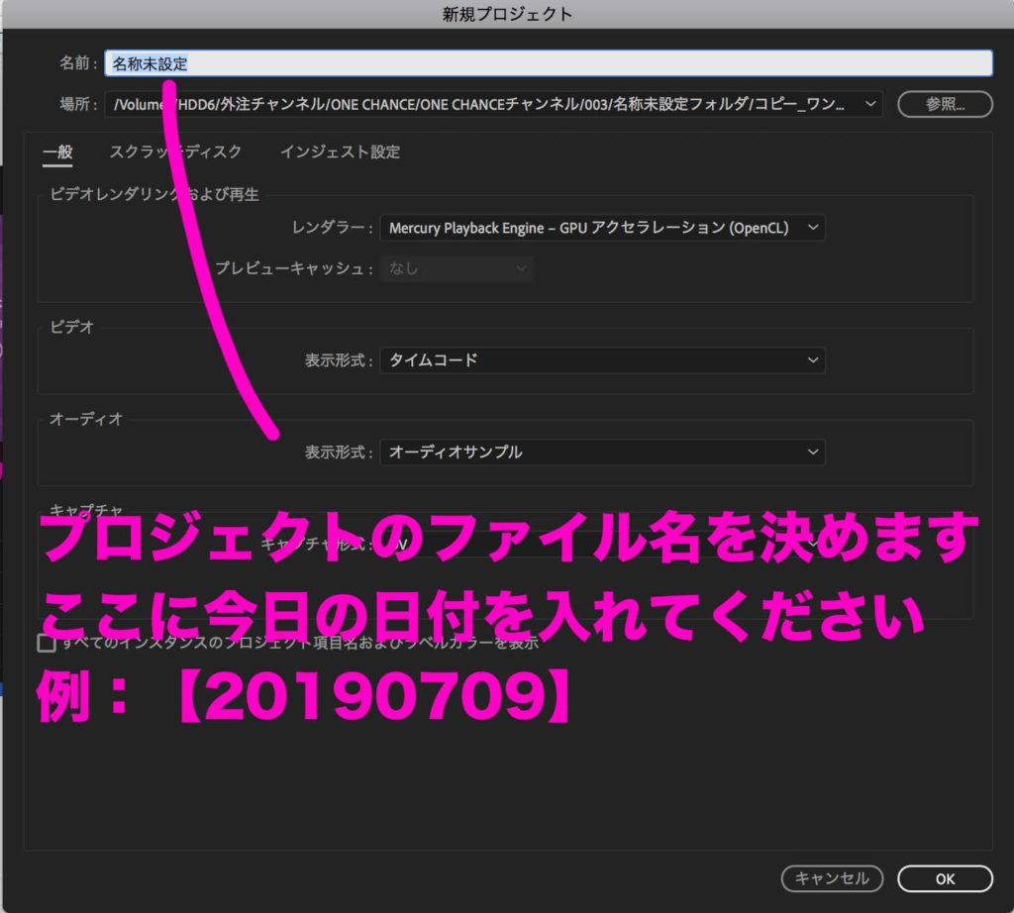Click the 新規プロジェクト dialog title bar
This screenshot has height=913, width=1014.
click(x=507, y=14)
